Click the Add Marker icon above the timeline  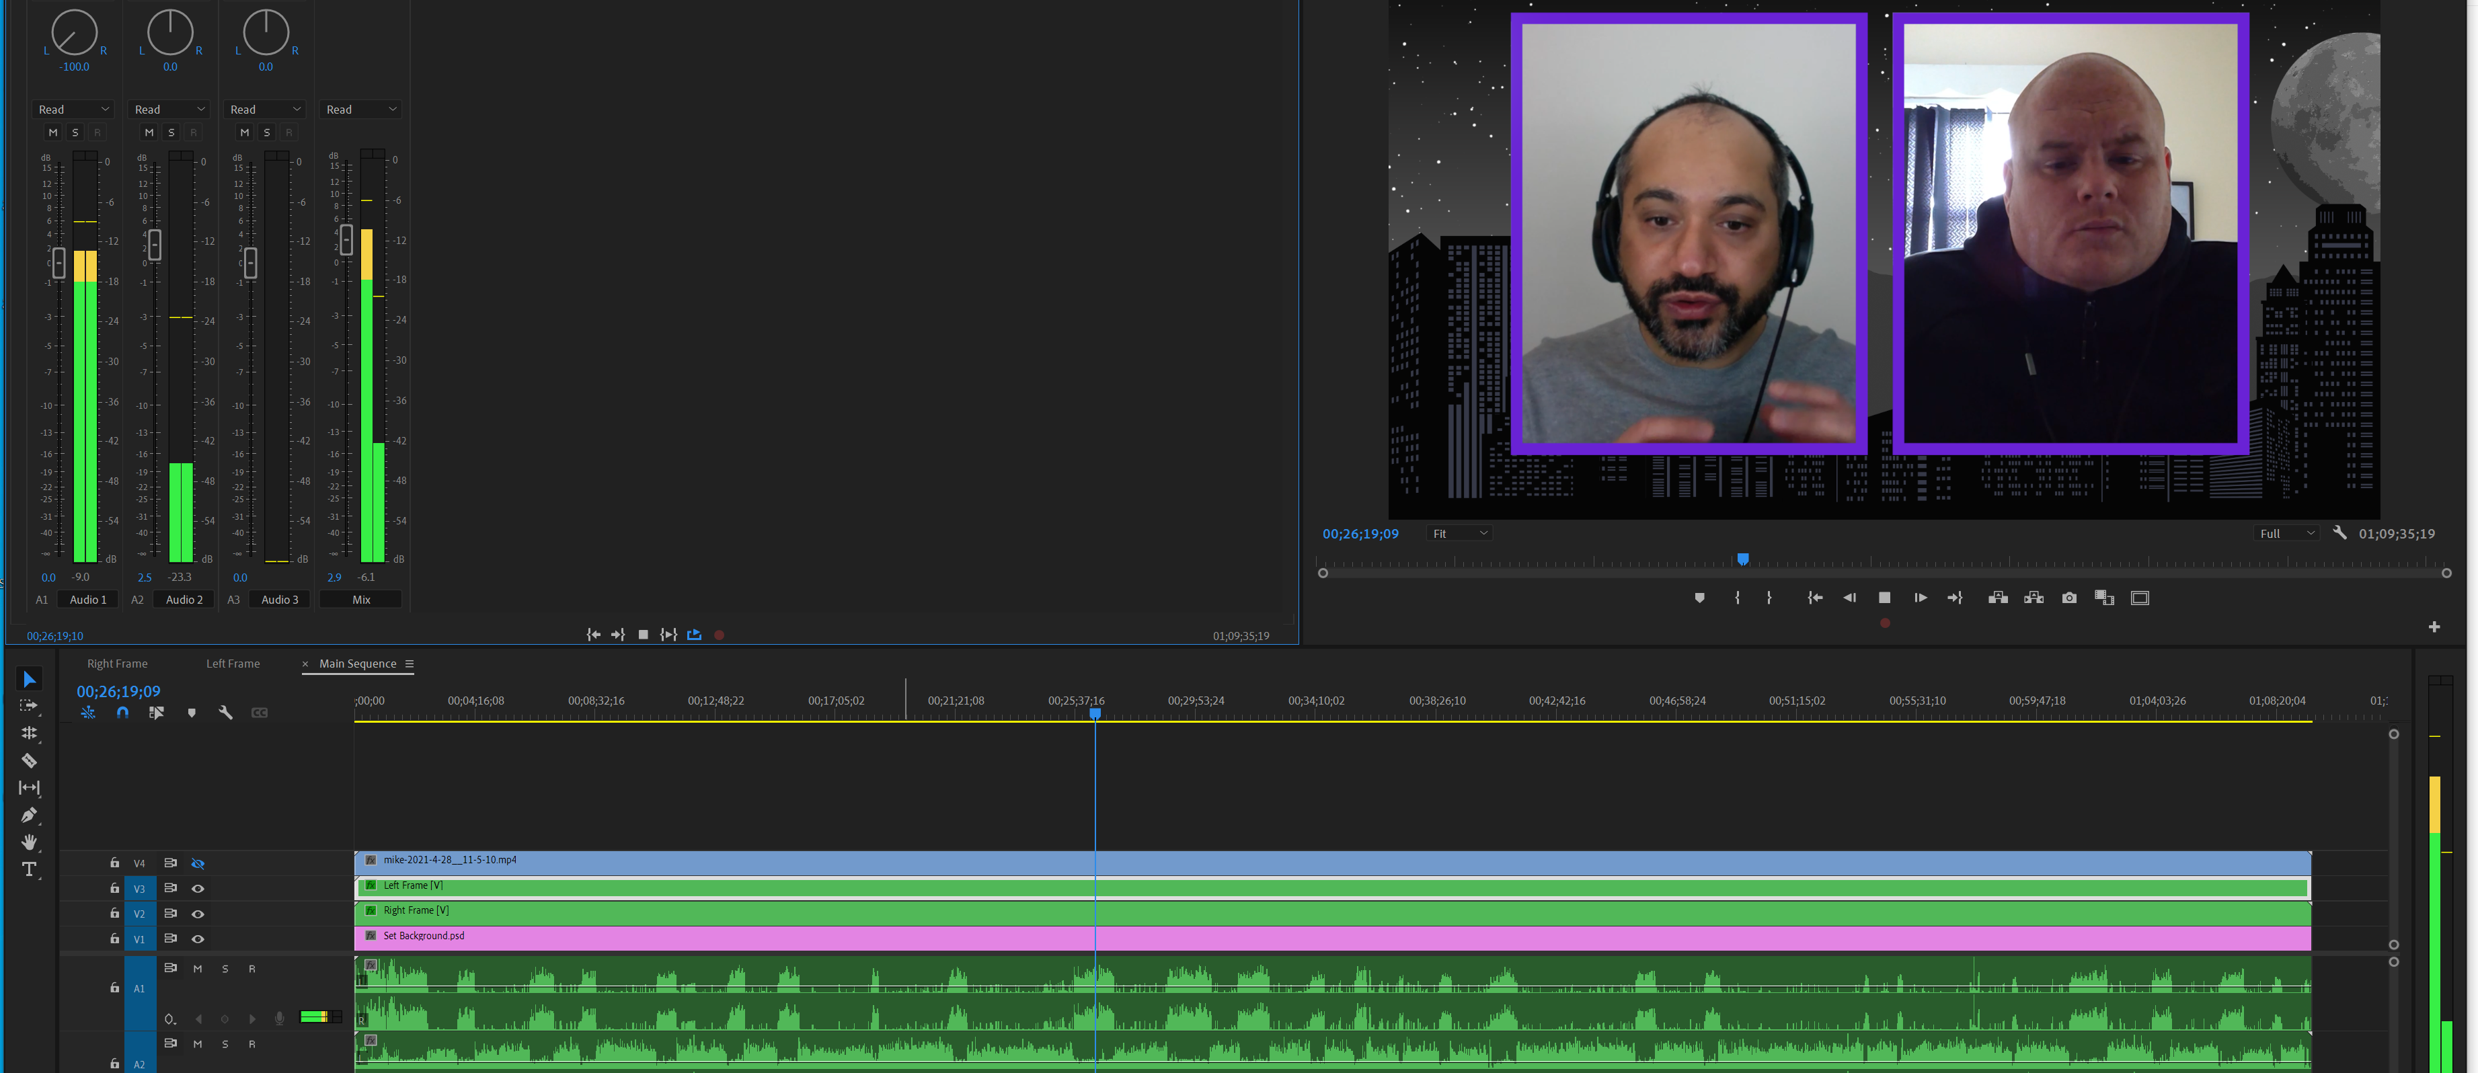192,713
